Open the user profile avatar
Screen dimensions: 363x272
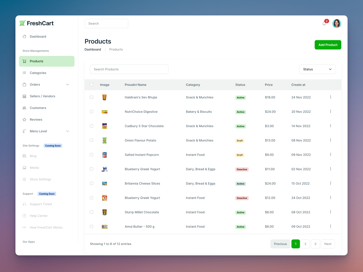(x=337, y=24)
